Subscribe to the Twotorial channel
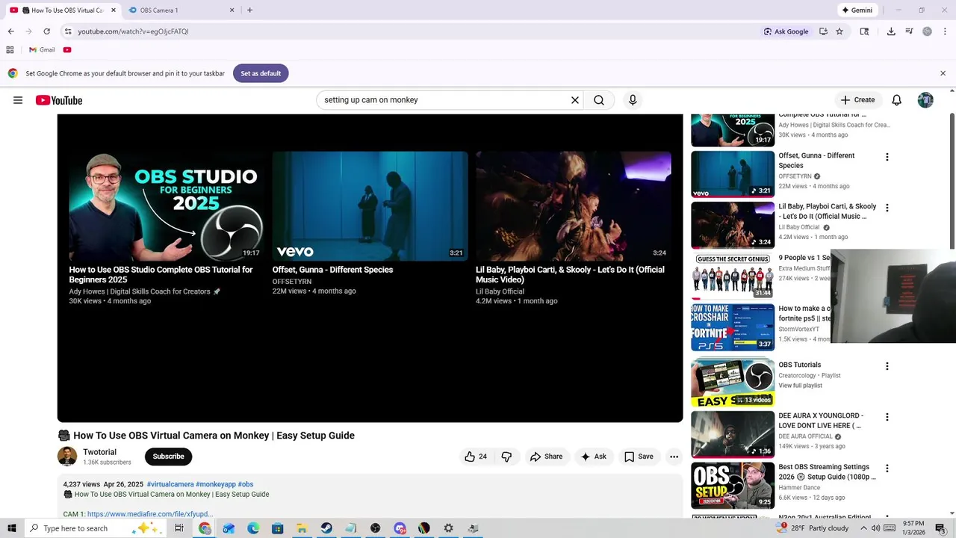 pos(168,457)
